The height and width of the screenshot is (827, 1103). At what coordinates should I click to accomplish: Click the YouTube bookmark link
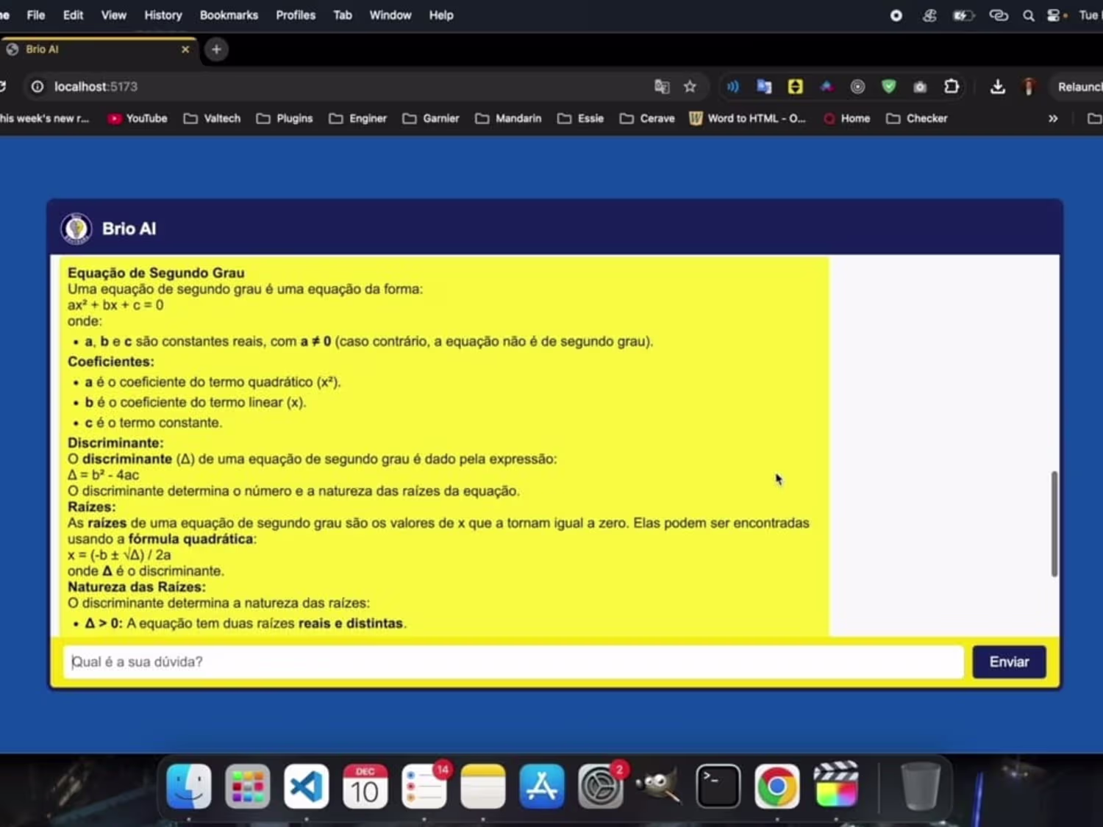pyautogui.click(x=138, y=118)
